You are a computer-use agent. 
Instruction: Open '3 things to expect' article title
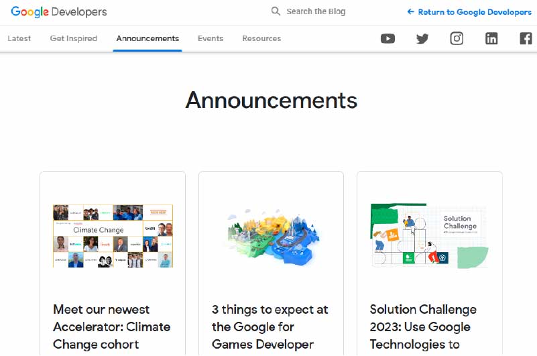point(270,327)
